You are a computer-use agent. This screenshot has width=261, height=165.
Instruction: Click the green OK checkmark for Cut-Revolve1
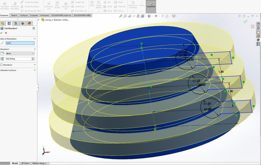coord(2,33)
